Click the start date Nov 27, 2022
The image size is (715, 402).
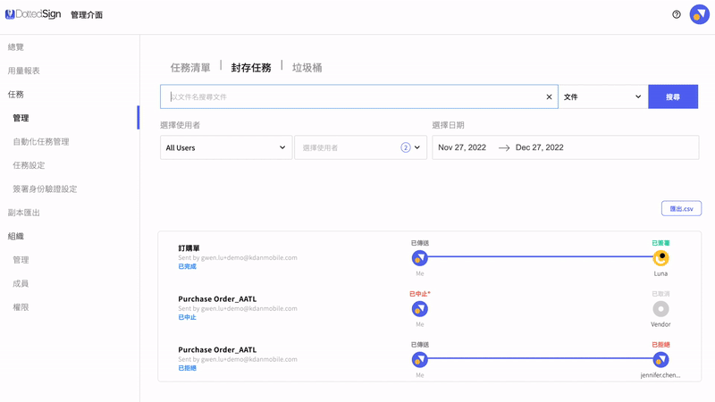[x=462, y=147]
